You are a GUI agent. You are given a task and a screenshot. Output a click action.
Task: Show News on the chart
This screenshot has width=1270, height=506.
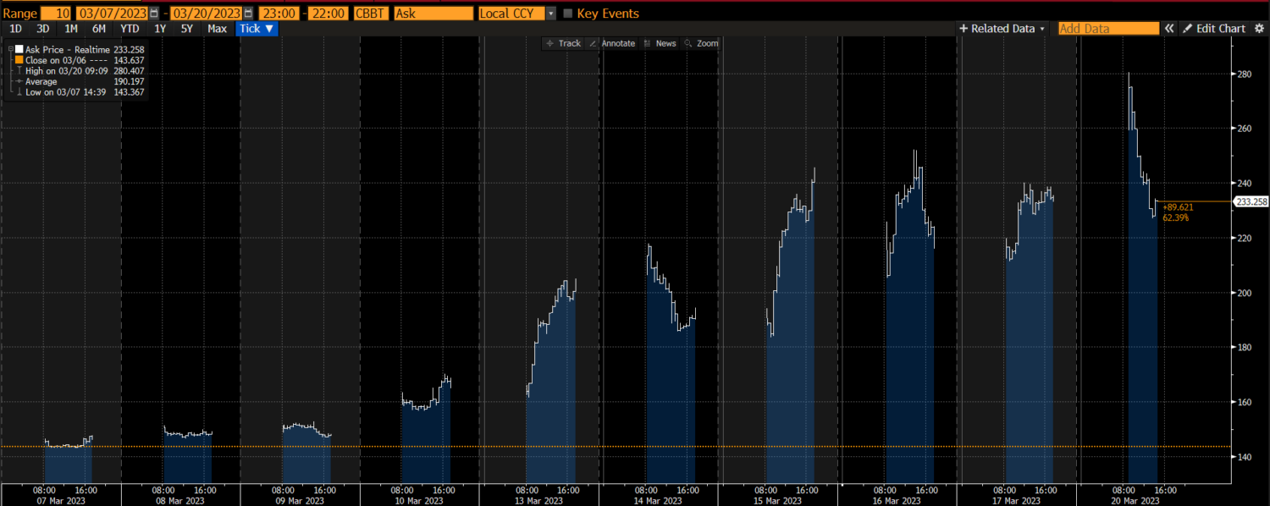coord(660,43)
